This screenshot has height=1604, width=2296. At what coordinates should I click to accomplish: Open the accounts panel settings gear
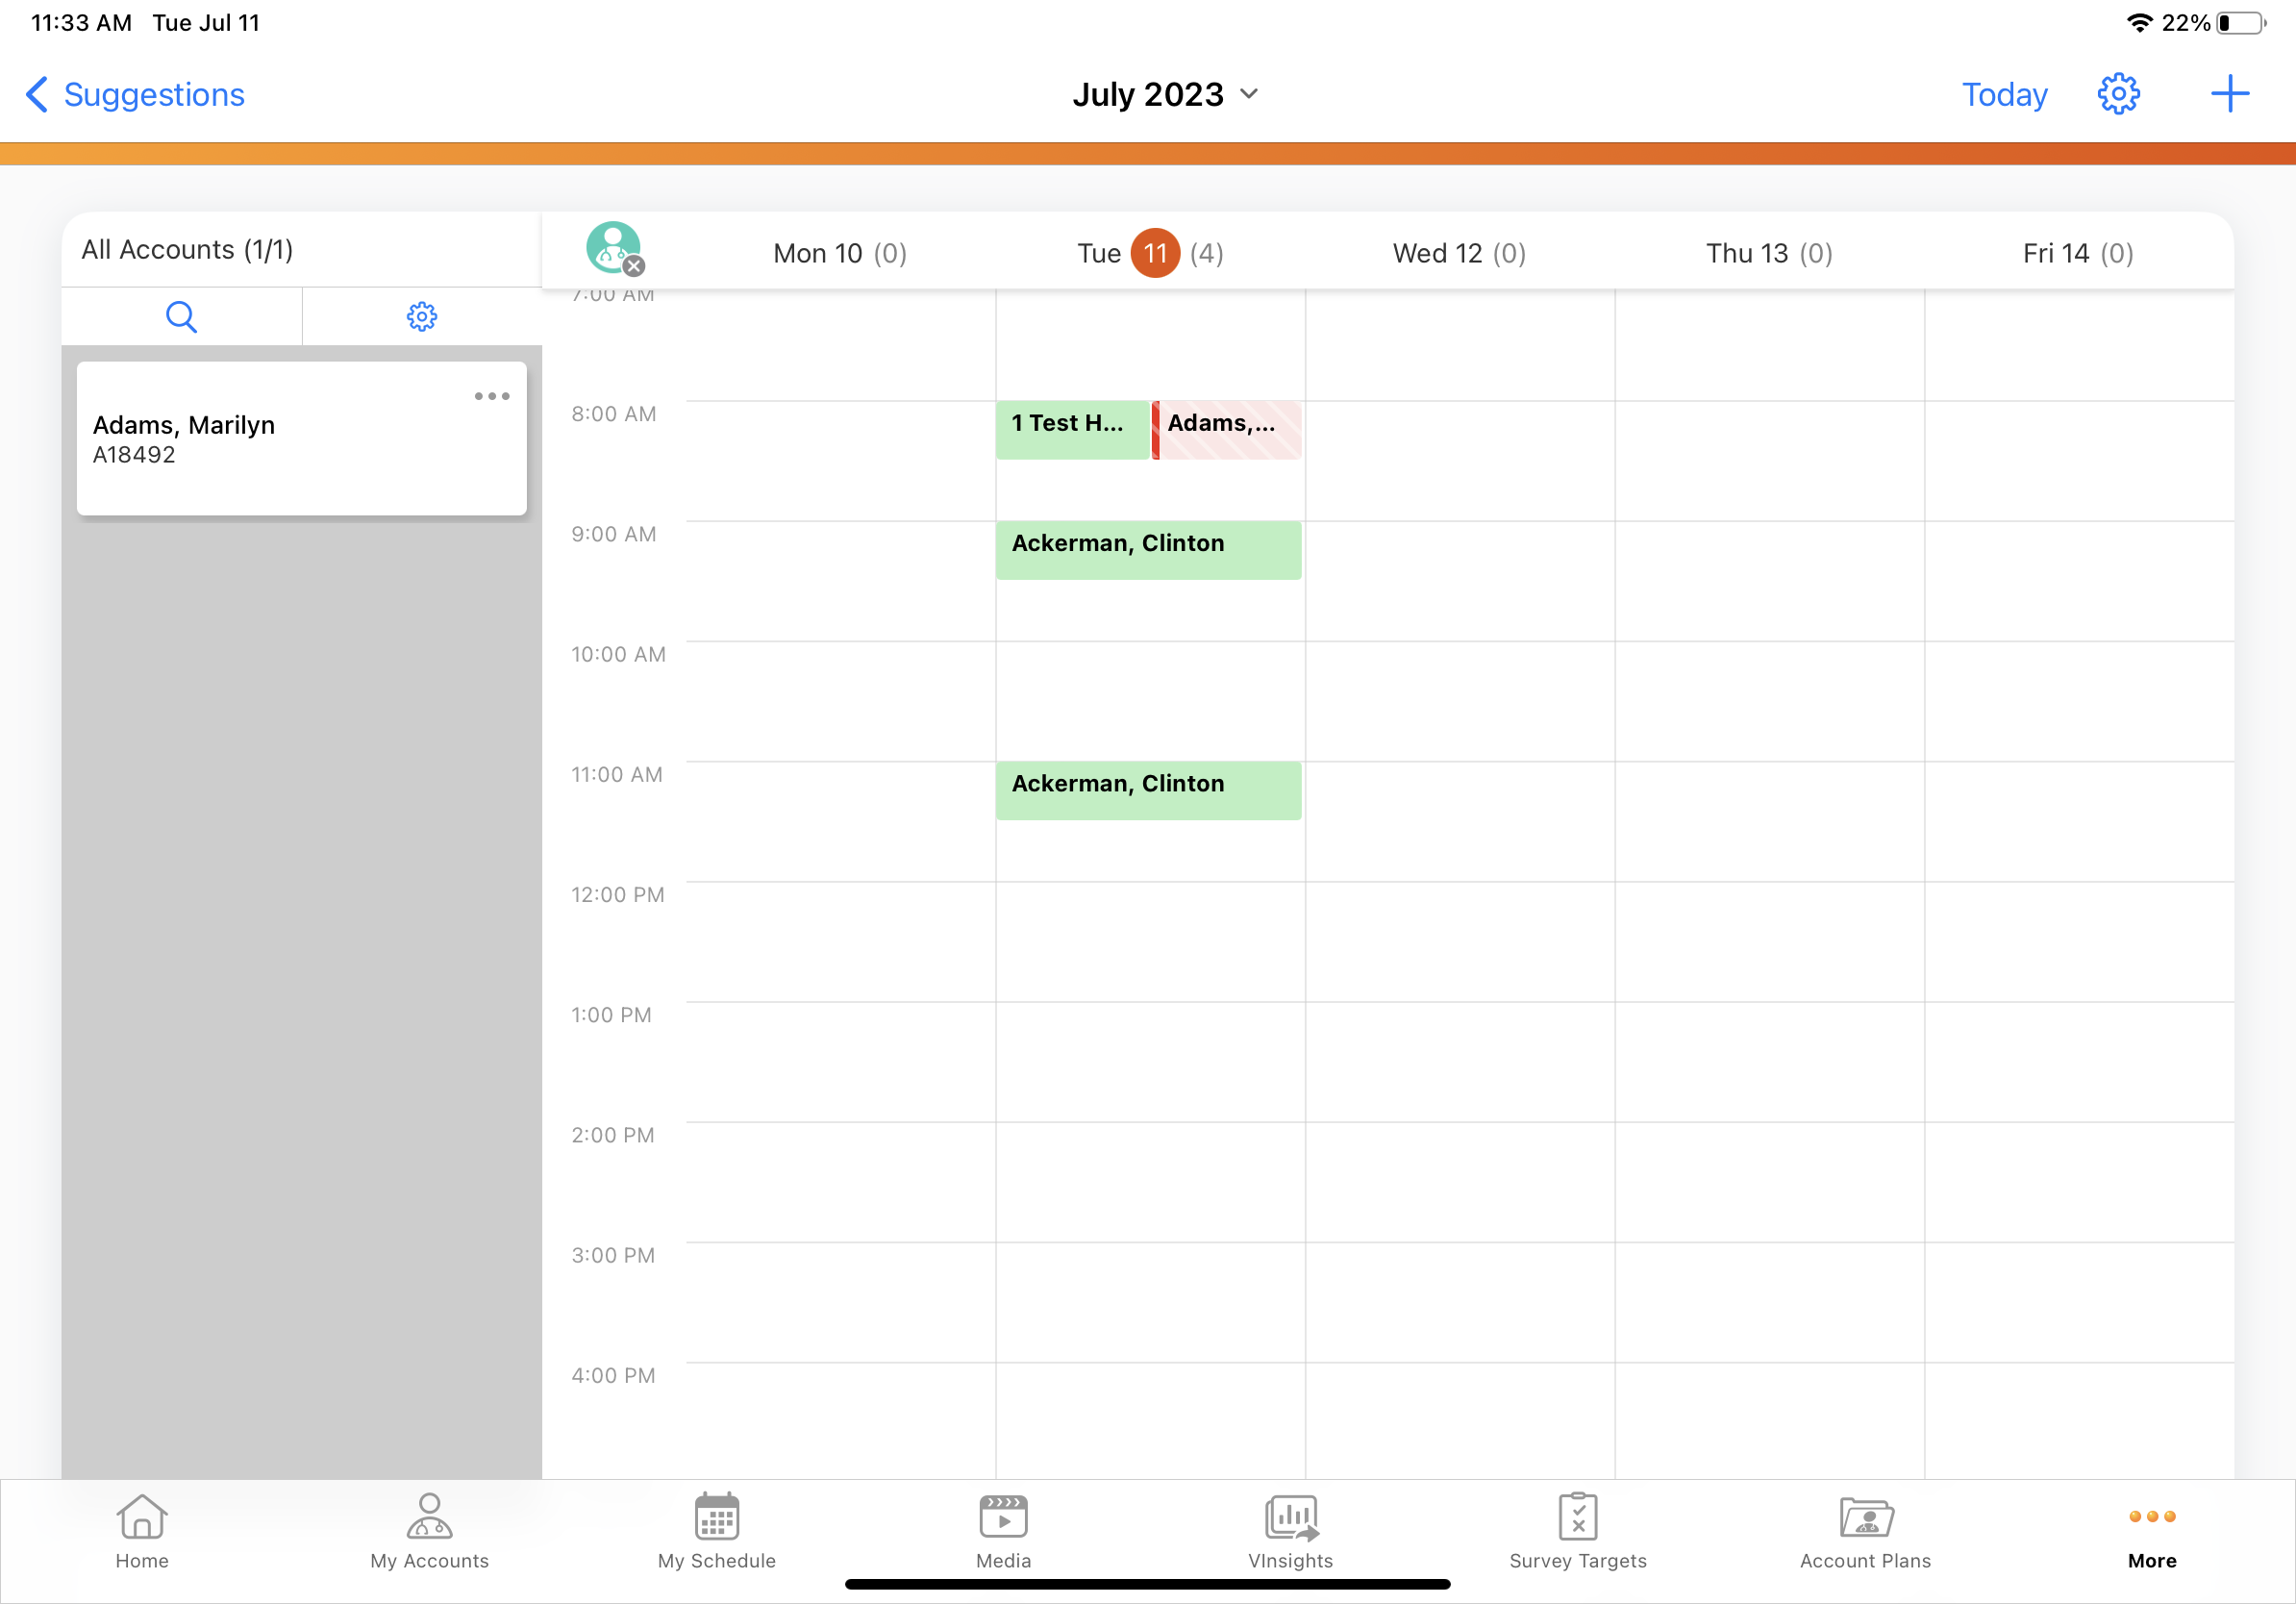point(421,317)
